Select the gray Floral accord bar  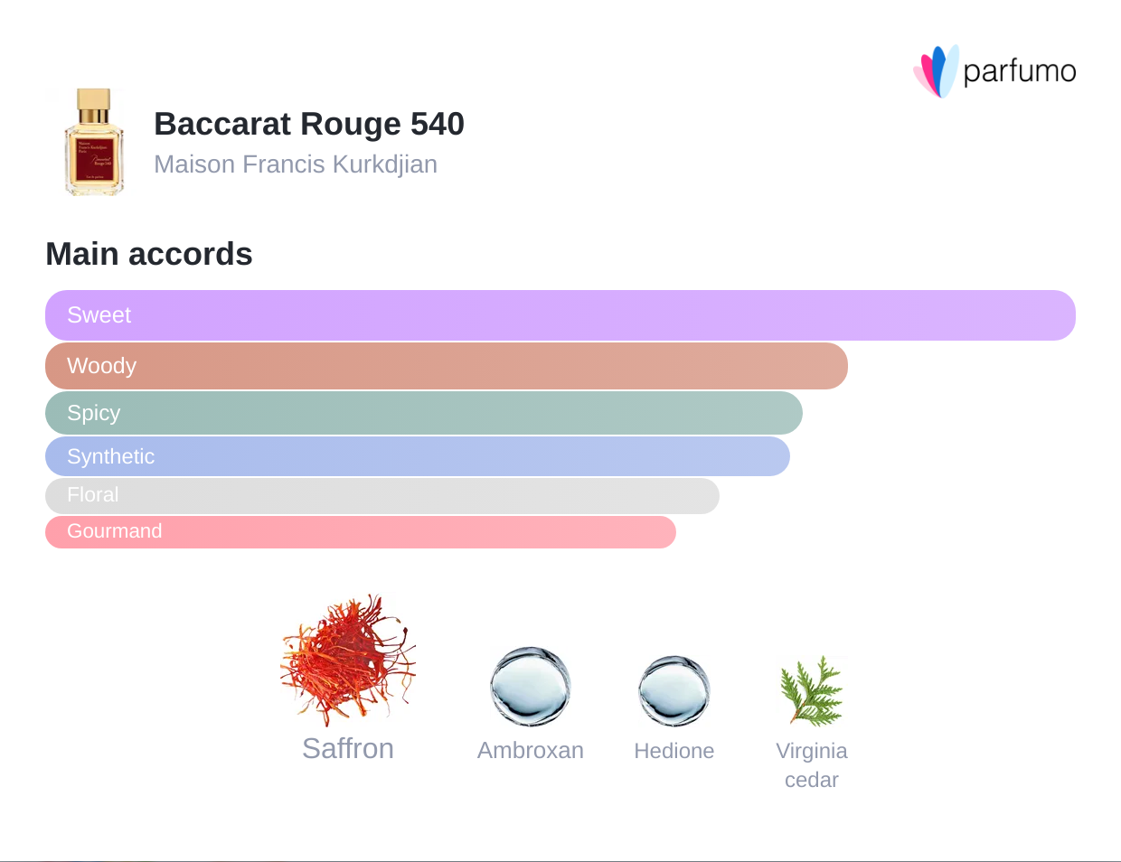pos(382,495)
